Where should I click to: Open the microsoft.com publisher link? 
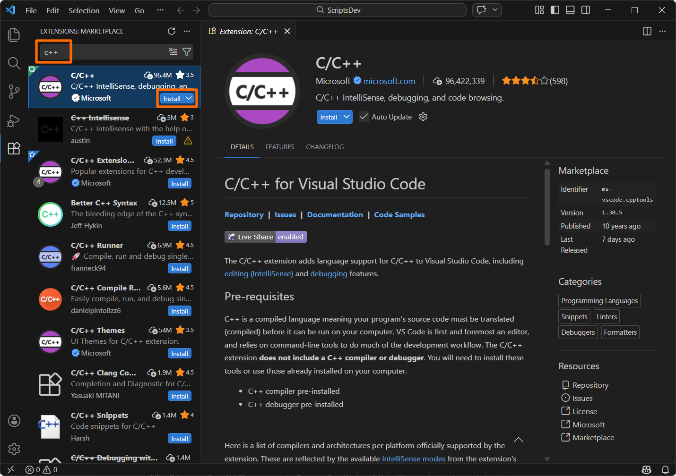pos(389,81)
